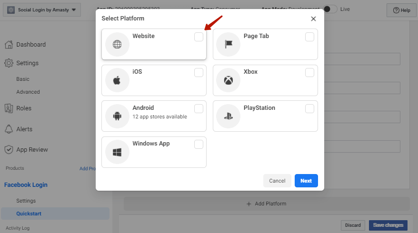Click the Page Tab flag icon
418x233 pixels.
click(229, 44)
